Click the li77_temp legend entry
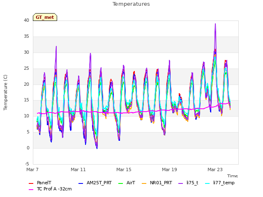Screen dimensions: 263x197 pos(220,183)
